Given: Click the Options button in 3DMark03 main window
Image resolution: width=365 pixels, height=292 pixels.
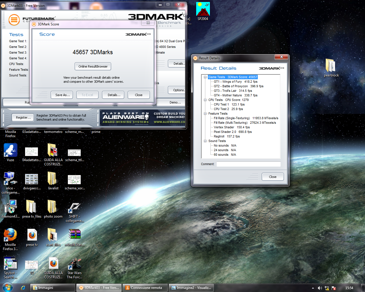Looking at the screenshot, I should [x=177, y=90].
